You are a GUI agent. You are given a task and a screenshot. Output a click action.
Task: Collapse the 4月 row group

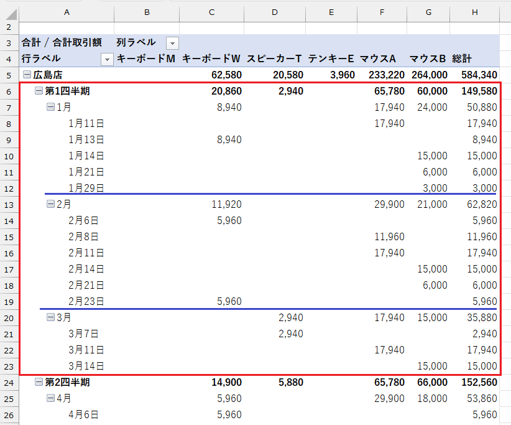pyautogui.click(x=50, y=399)
